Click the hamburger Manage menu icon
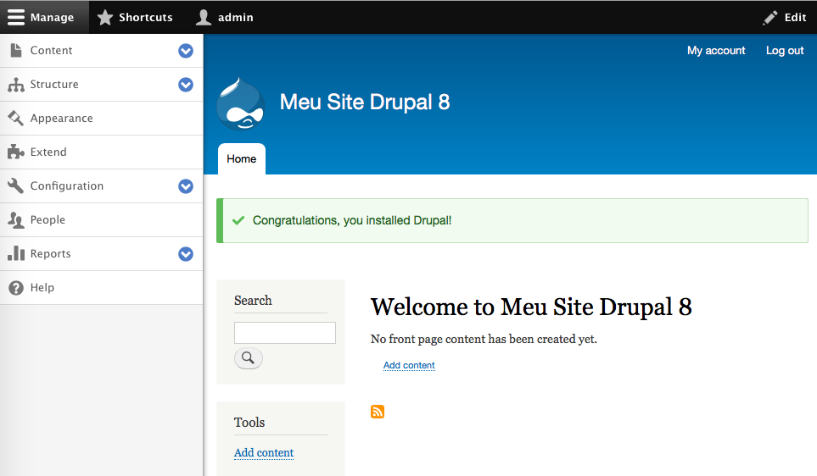The width and height of the screenshot is (817, 476). (15, 17)
